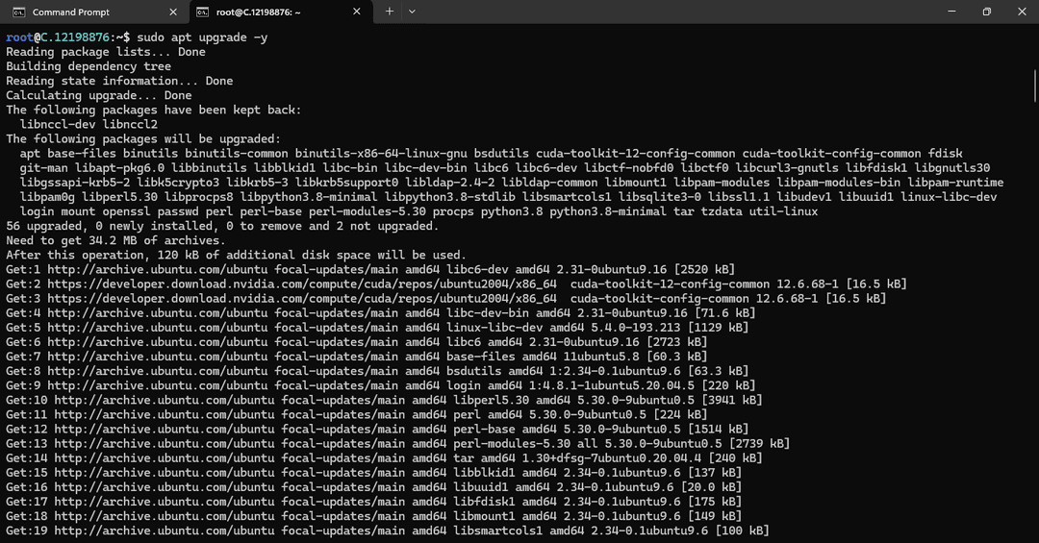The width and height of the screenshot is (1039, 543).
Task: Select the root@C.12198876 terminal tab
Action: [x=260, y=12]
